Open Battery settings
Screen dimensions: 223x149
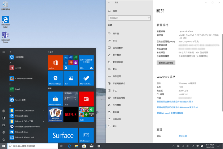click(x=129, y=69)
